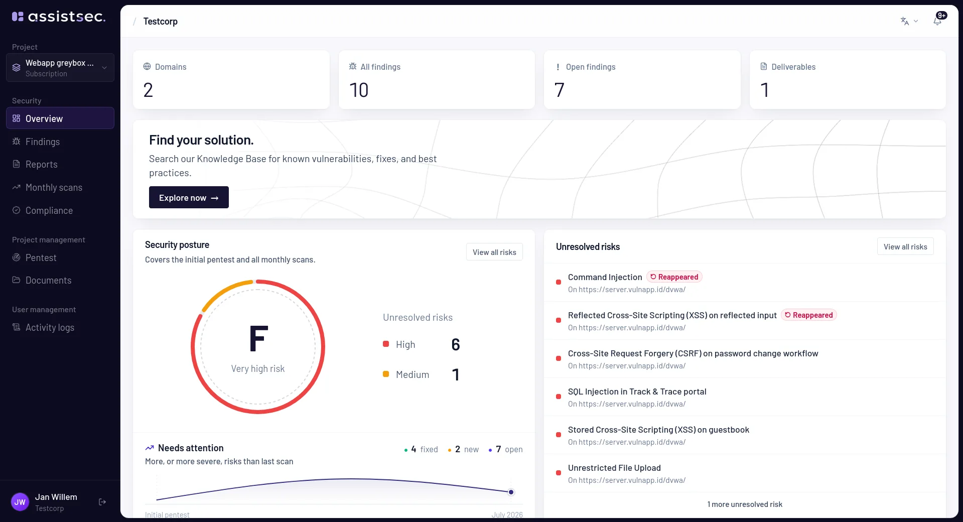
Task: Click the Compliance checkmark icon
Action: pyautogui.click(x=16, y=210)
